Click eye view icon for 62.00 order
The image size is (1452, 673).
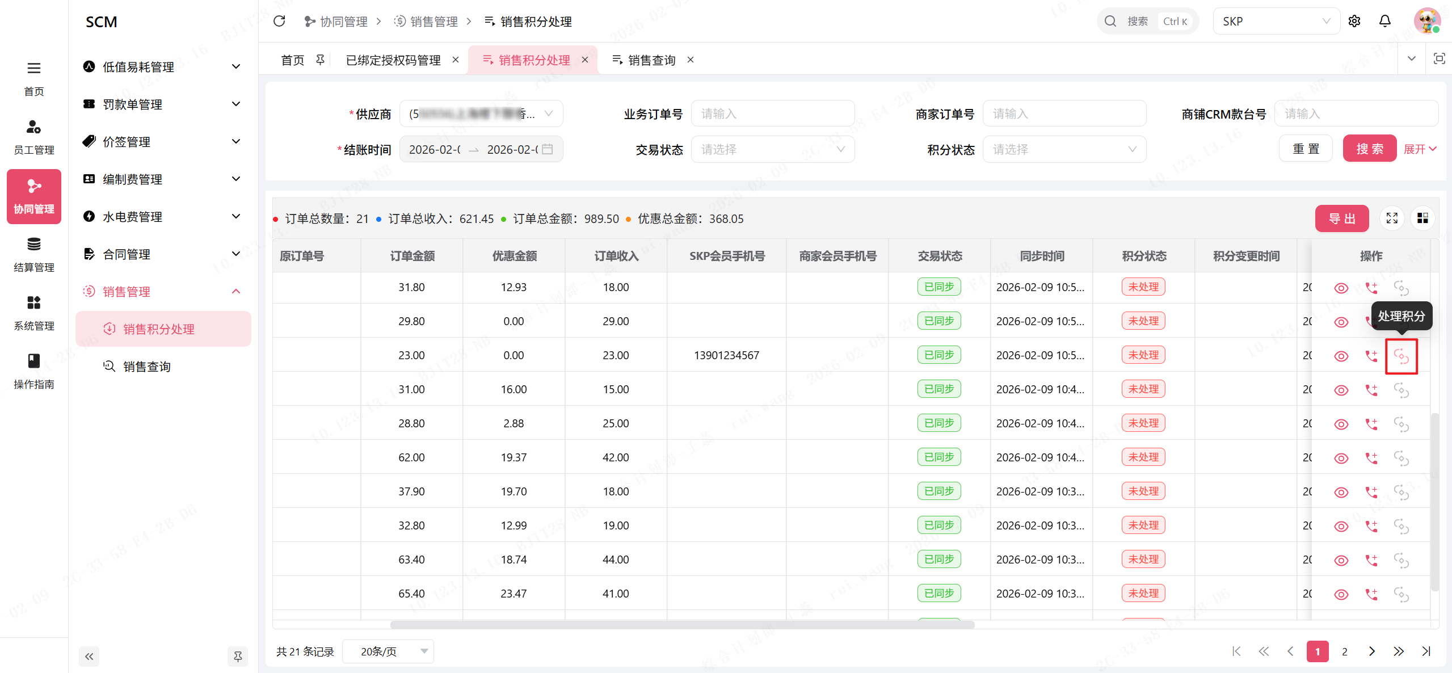pos(1341,458)
